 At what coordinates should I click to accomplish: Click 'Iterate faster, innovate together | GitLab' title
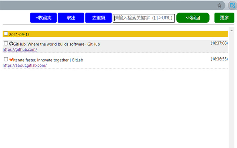48,60
